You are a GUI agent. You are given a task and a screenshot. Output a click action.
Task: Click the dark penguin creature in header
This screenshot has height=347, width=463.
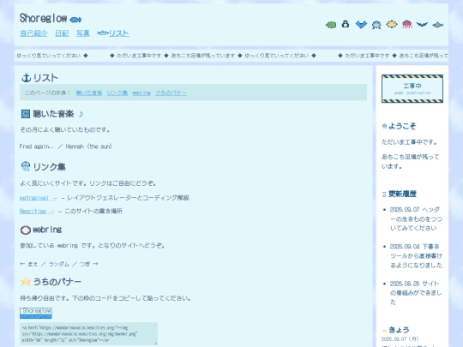(x=346, y=24)
